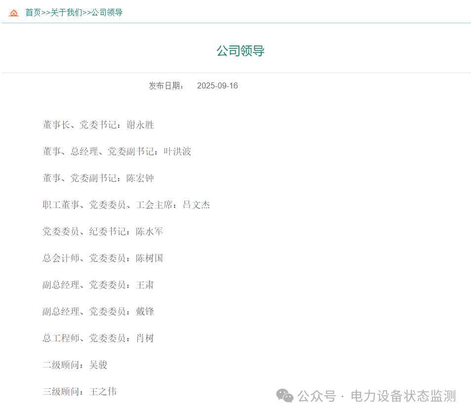Click the 副总经理 王肃 line
Image resolution: width=471 pixels, height=415 pixels.
pyautogui.click(x=98, y=285)
